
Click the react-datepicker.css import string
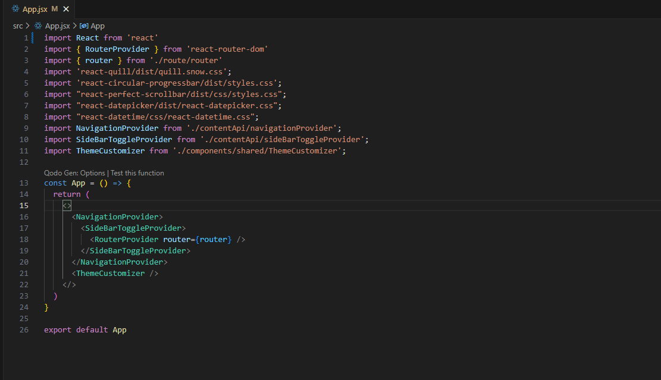pos(177,106)
